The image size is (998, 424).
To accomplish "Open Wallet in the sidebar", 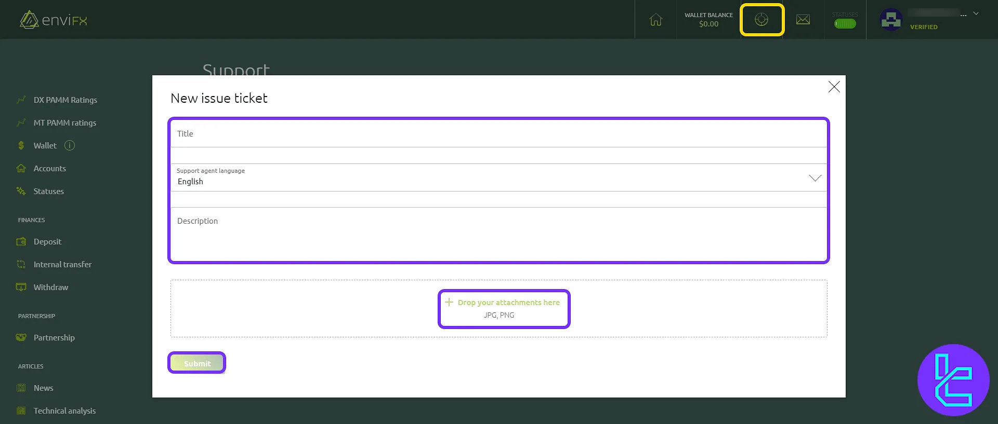I will tap(45, 145).
